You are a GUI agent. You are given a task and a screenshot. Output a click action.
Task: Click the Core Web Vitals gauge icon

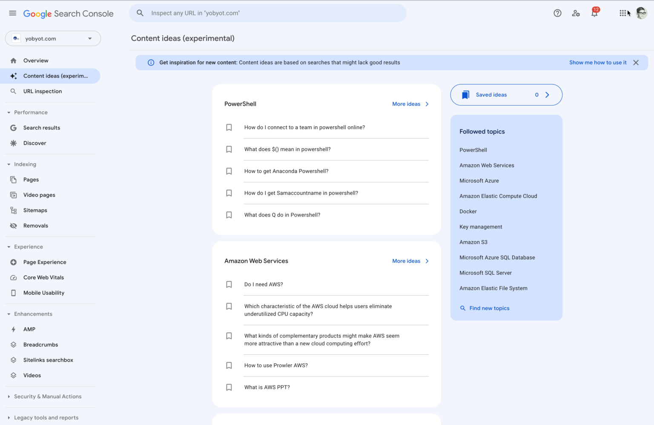pos(14,277)
